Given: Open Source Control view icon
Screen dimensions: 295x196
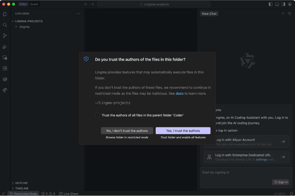Looking at the screenshot, I should 5,36.
